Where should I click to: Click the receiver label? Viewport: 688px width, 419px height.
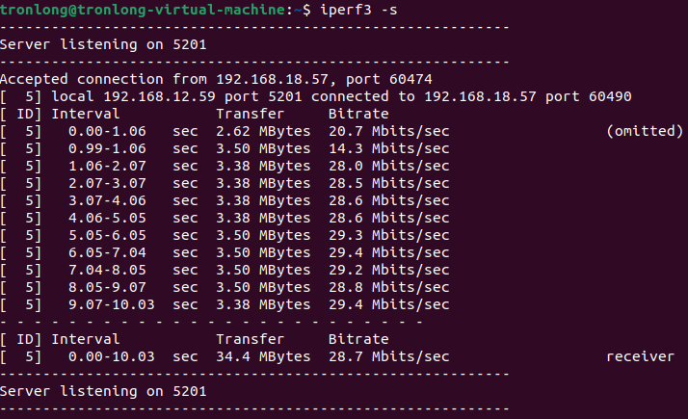640,356
